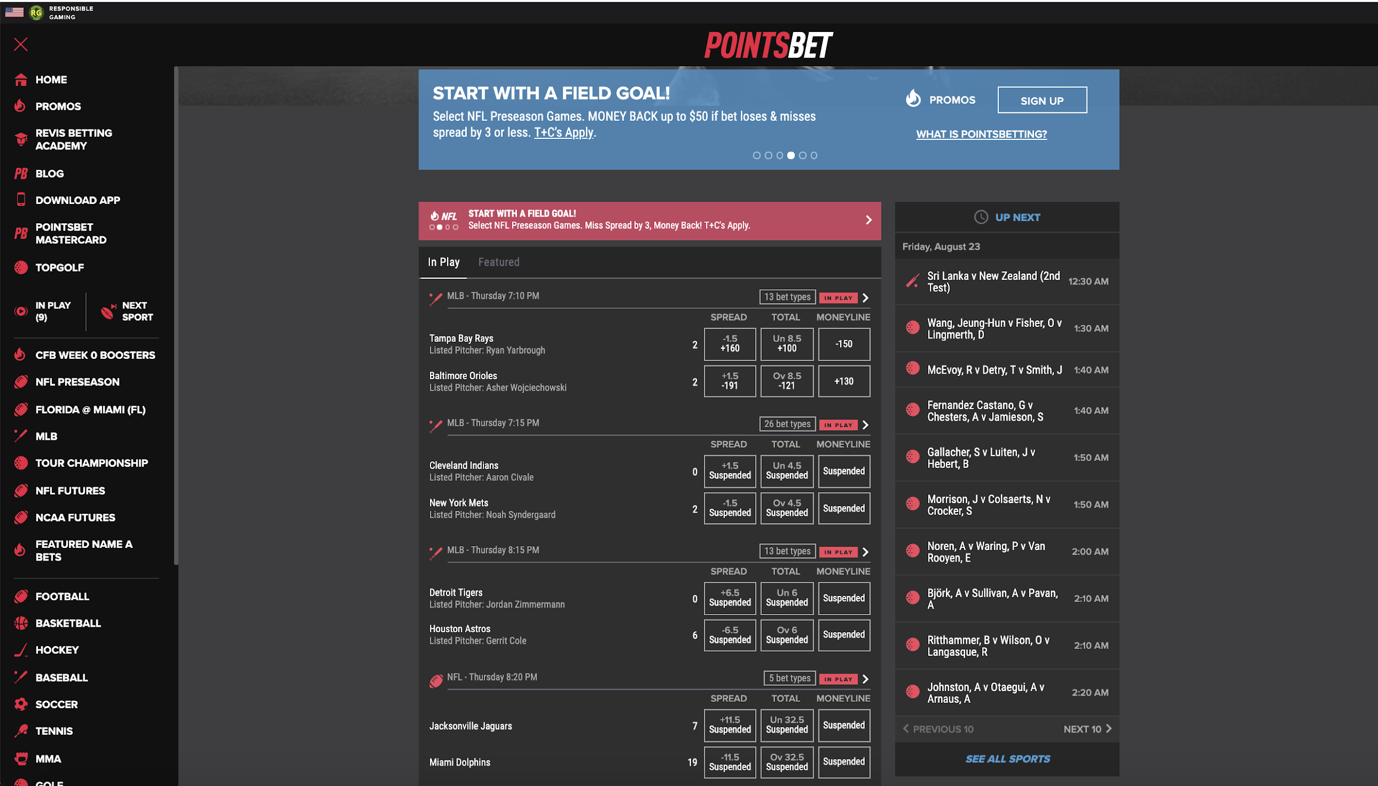Click the PointsBet Mastercard PB icon
This screenshot has height=786, width=1378.
21,234
